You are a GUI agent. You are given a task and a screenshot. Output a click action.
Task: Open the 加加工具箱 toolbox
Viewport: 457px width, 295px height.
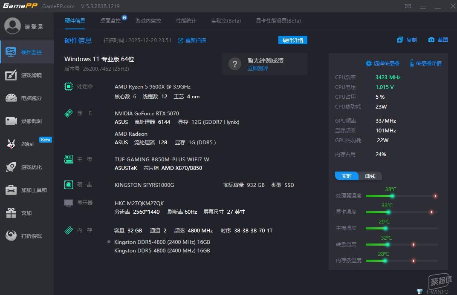point(27,190)
